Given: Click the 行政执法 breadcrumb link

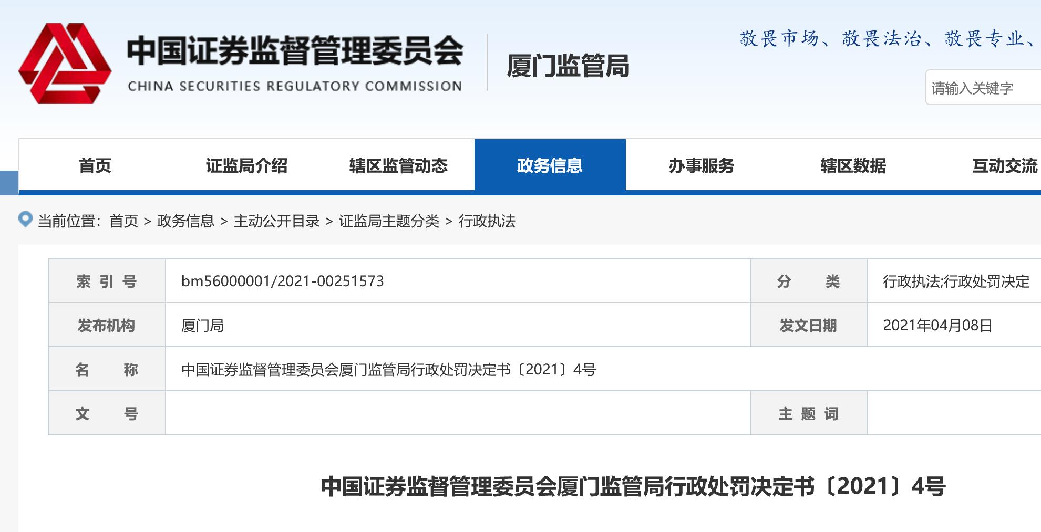Looking at the screenshot, I should click(x=487, y=221).
